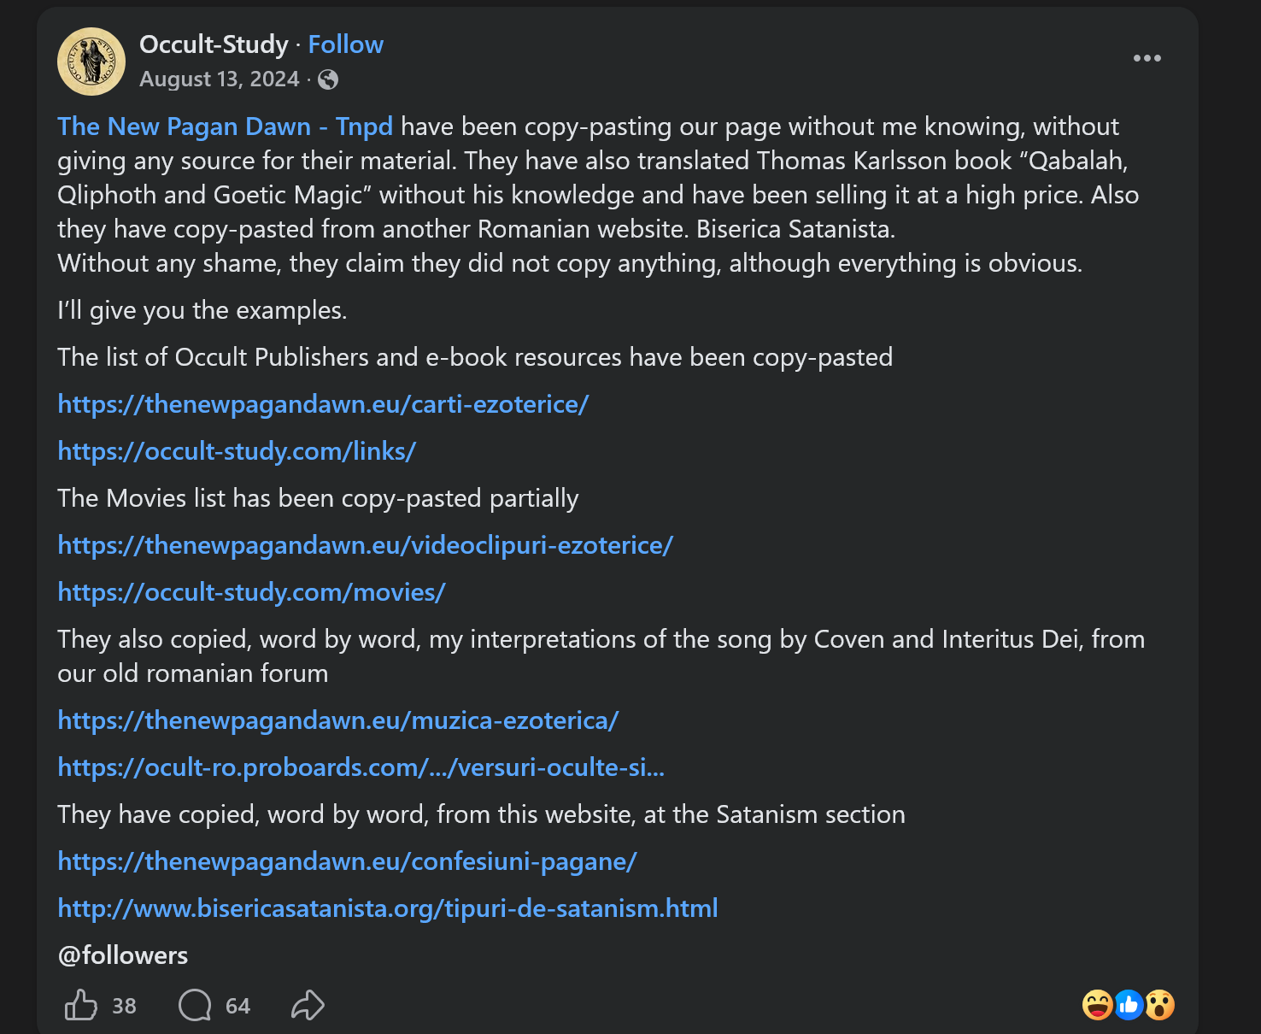Click the thumbs-up Like icon

coord(81,1005)
